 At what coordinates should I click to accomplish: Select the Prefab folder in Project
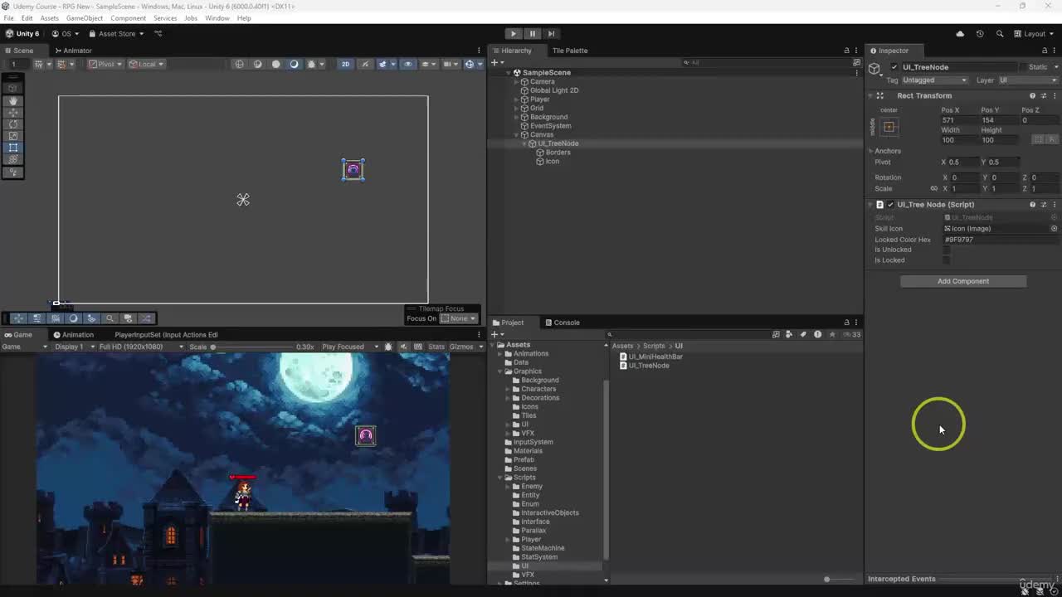(524, 459)
